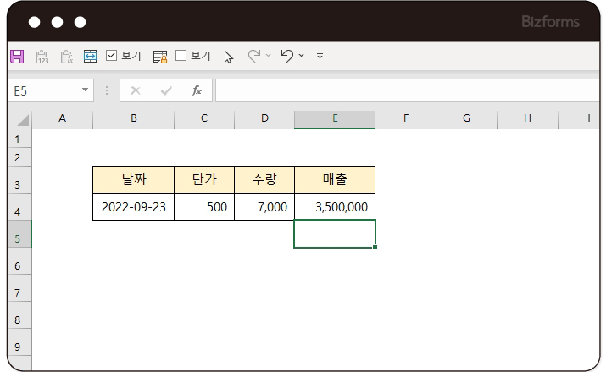The width and height of the screenshot is (606, 372).
Task: Expand the Redo history dropdown arrow
Action: [268, 56]
